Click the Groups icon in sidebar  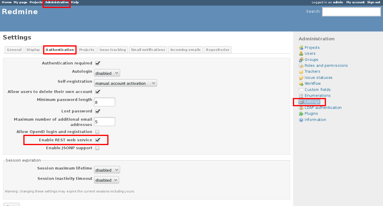301,60
